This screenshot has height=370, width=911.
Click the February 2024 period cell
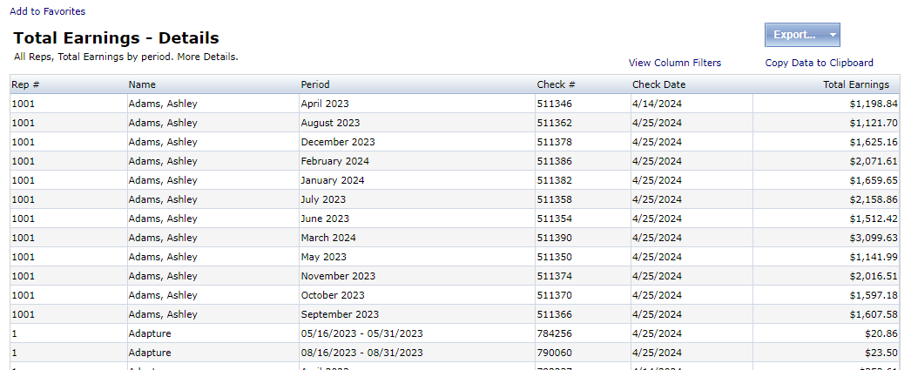click(x=334, y=161)
